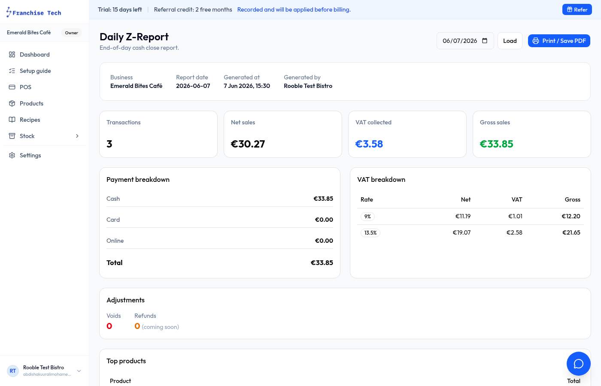
Task: Click the gift icon in Refer button
Action: (570, 9)
